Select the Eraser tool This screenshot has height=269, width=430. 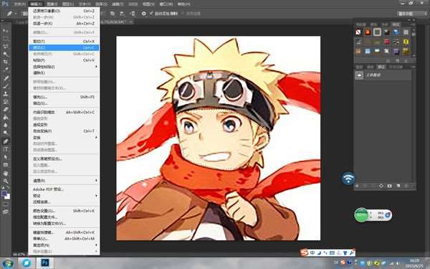(x=6, y=110)
